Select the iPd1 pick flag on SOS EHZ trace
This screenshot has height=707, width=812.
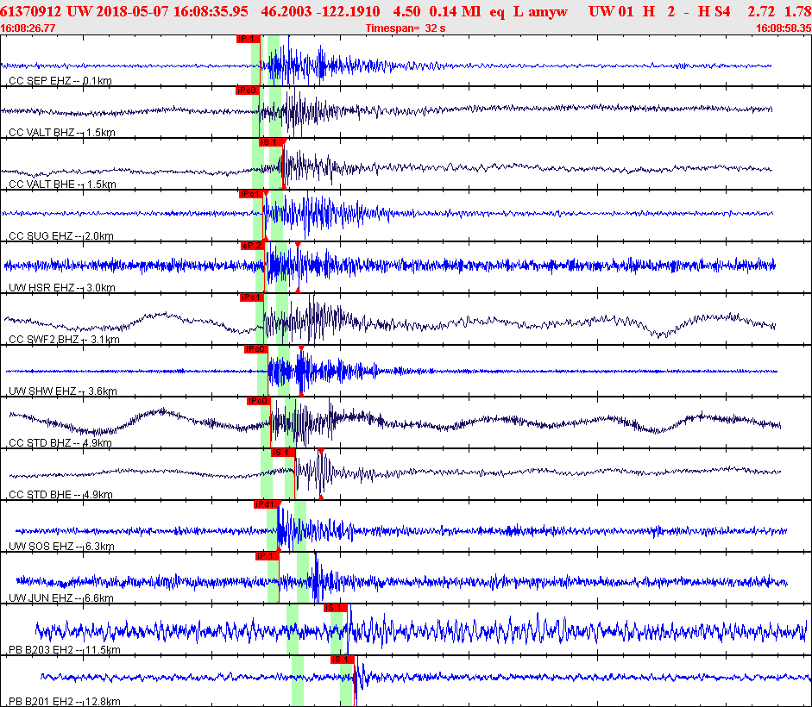pos(266,504)
